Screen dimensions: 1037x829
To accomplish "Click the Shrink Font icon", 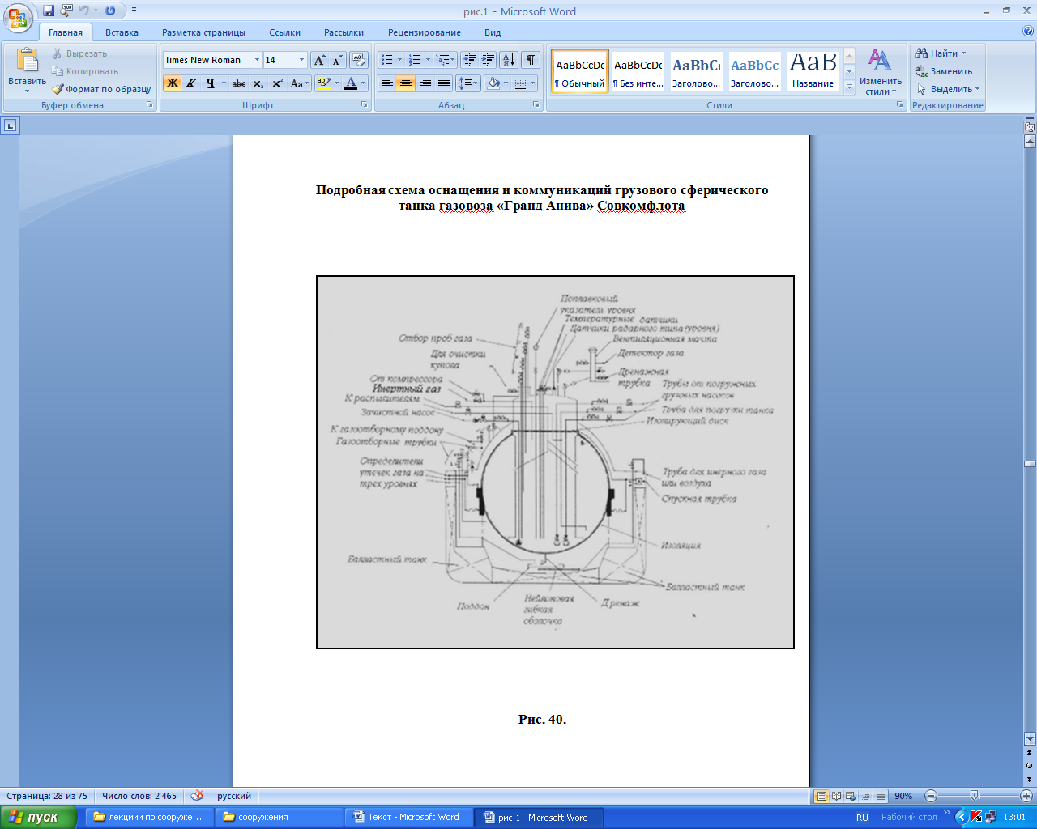I will (x=338, y=60).
